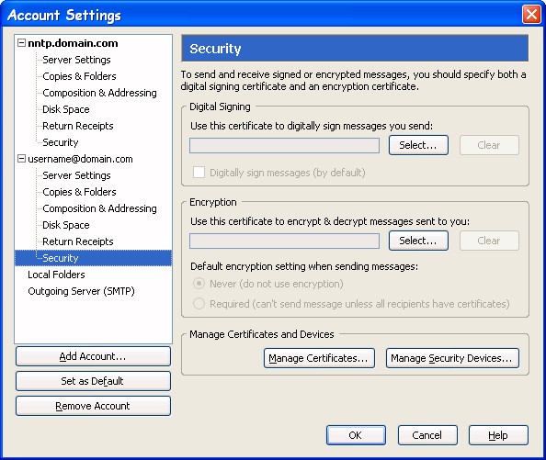Select Required encryption radio button
This screenshot has height=460, width=546.
199,304
